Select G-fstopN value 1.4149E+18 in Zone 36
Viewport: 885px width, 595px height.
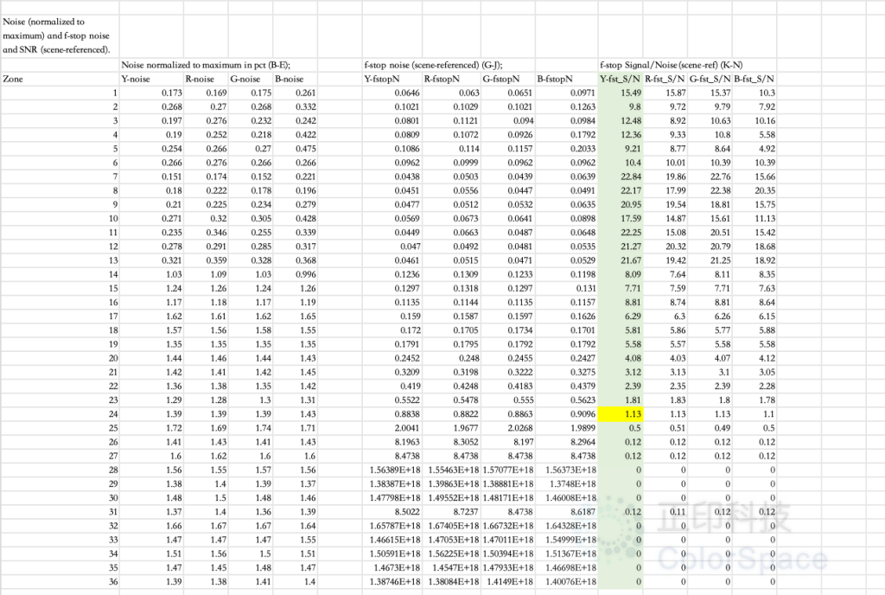(x=508, y=582)
